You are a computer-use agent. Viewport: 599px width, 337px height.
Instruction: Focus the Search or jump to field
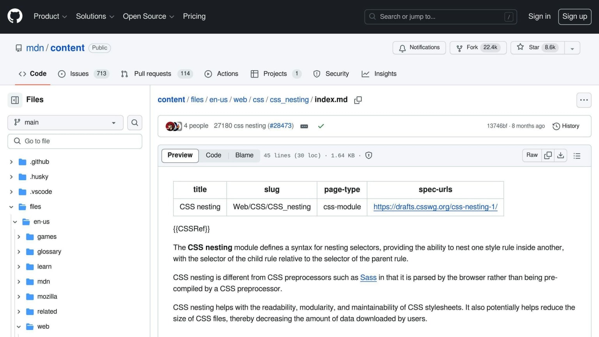(x=441, y=17)
